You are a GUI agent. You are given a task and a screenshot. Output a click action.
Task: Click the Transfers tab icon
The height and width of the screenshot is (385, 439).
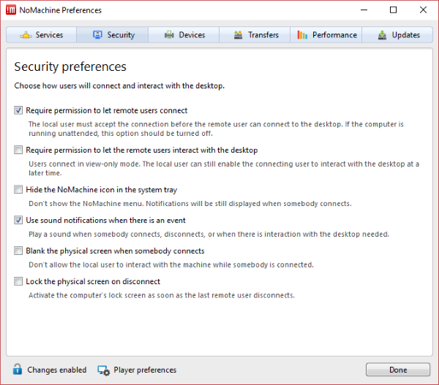click(238, 35)
